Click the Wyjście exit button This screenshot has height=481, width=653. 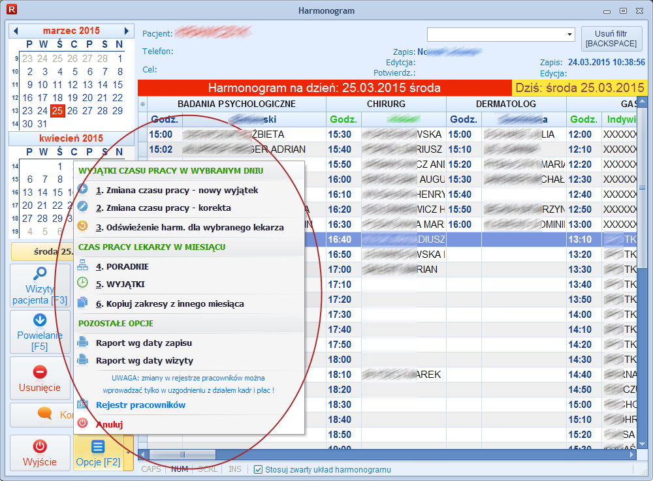(40, 453)
